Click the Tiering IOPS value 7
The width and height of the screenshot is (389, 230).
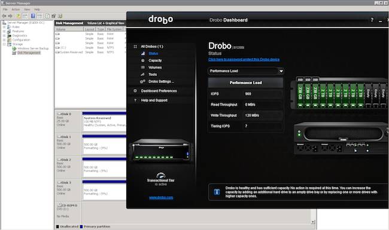(x=246, y=126)
